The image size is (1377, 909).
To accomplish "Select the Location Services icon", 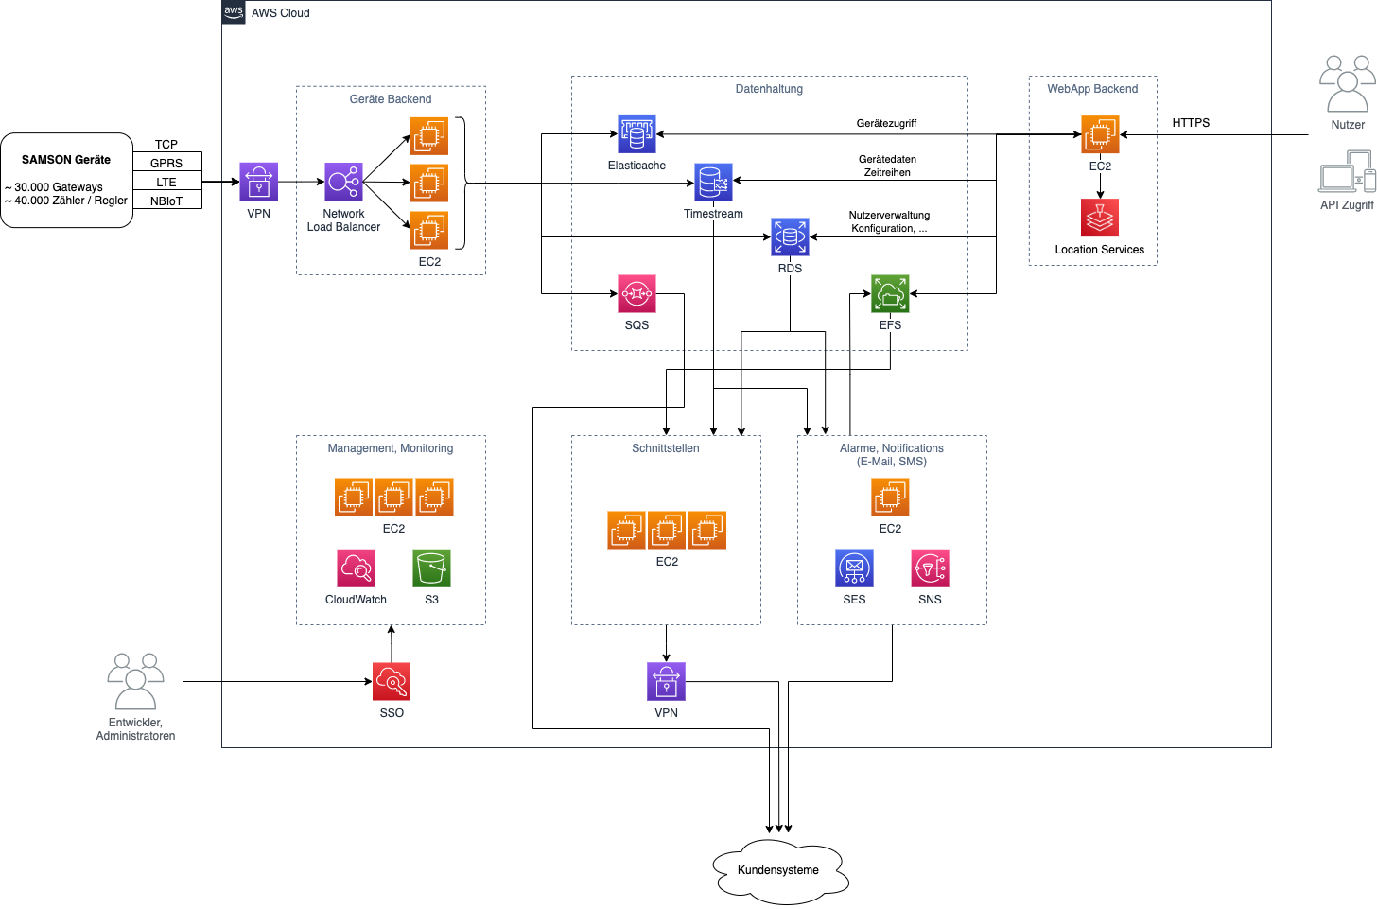I will coord(1100,218).
